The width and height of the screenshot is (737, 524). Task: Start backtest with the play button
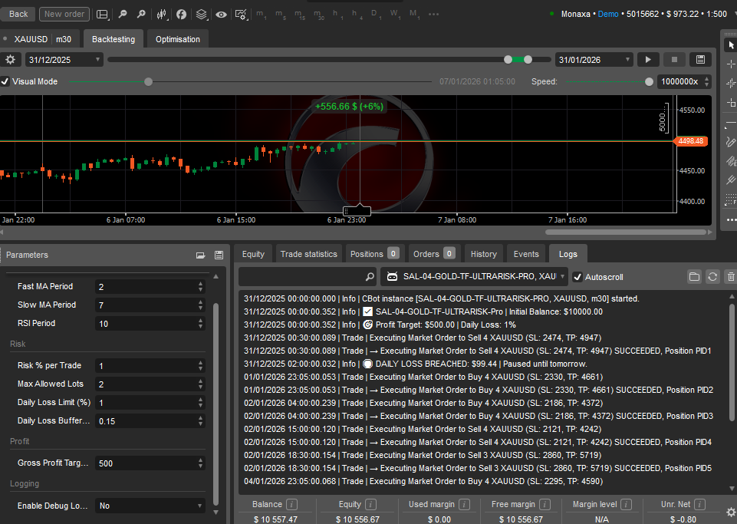(648, 59)
